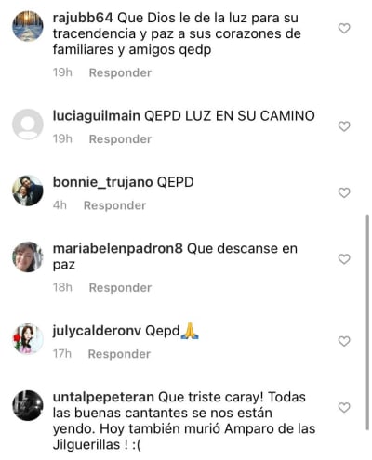372x460 pixels.
Task: Click Responder under luciaguilmain's comment
Action: 120,139
